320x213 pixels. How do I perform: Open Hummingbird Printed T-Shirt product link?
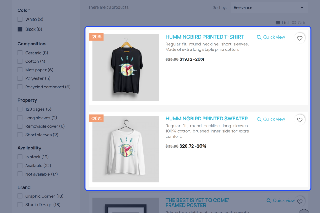click(x=205, y=37)
